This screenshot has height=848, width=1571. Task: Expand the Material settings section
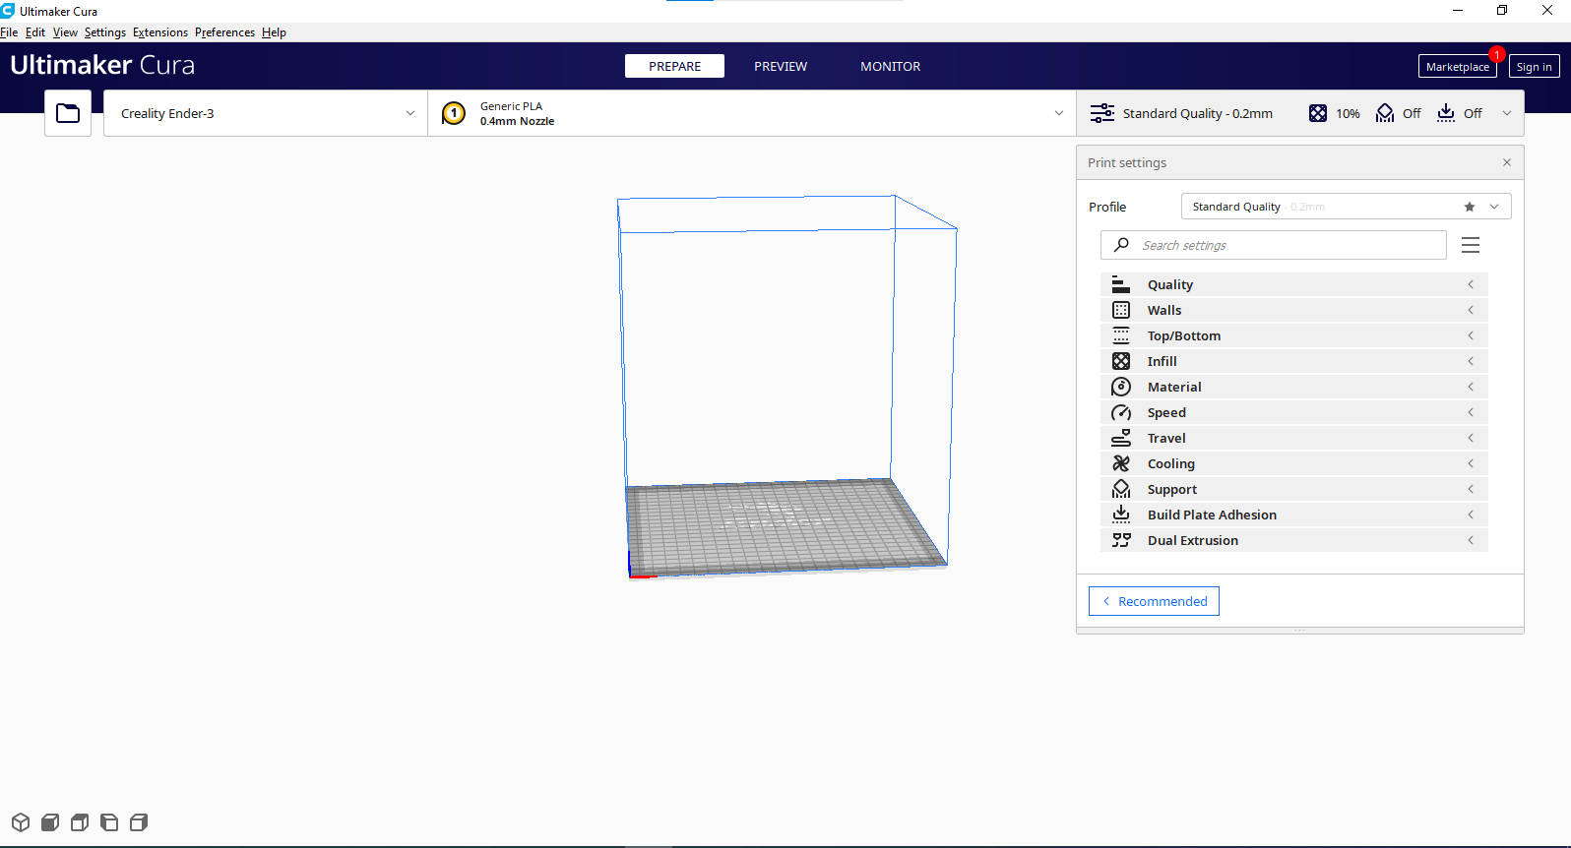1293,387
